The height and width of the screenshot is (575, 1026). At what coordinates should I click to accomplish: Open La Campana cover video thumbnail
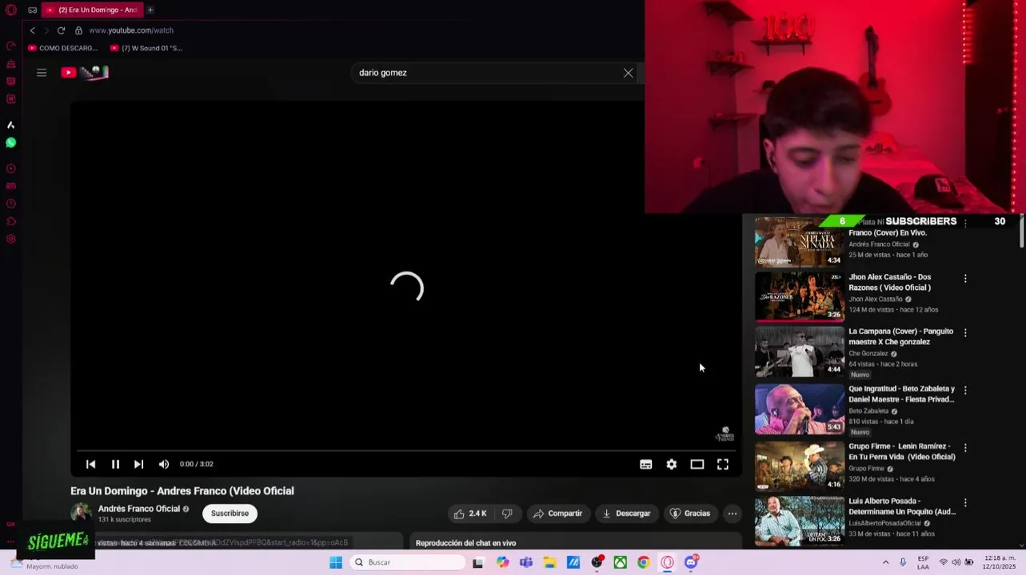[x=799, y=351]
